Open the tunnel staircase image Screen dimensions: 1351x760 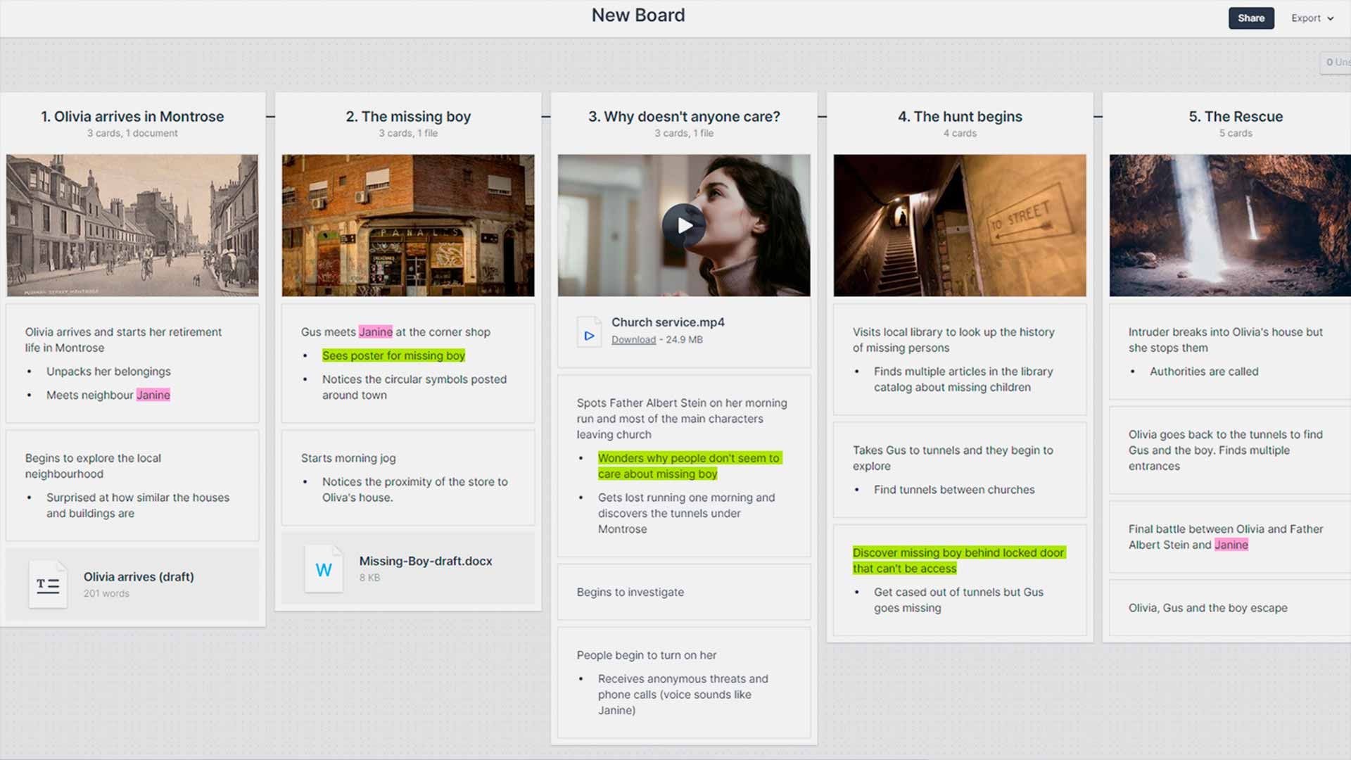960,225
